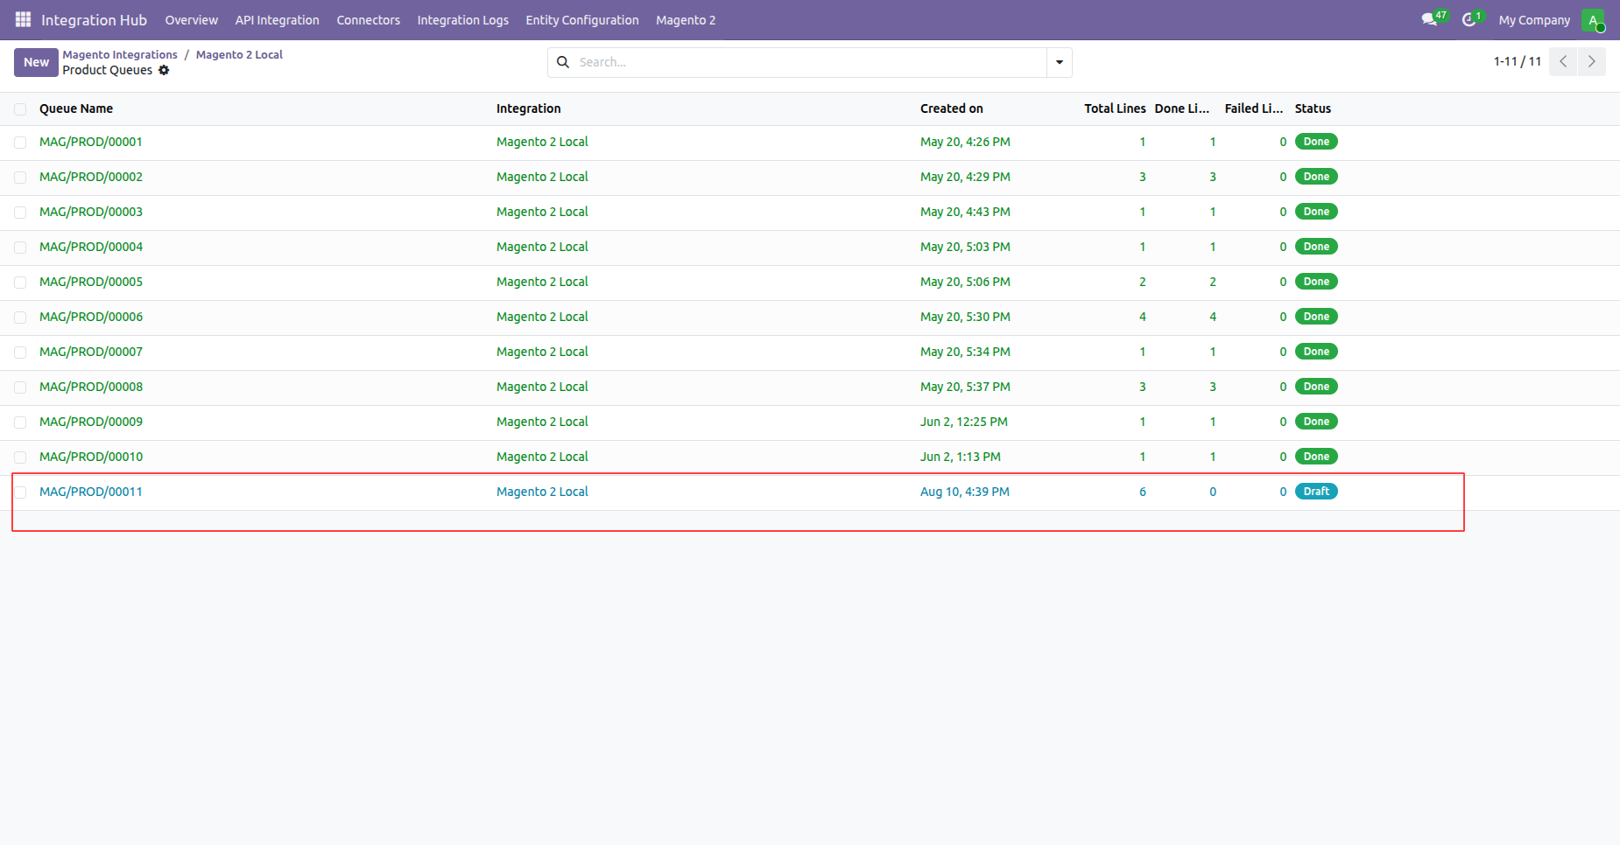Tick the checkbox for MAG/PROD/00008
1620x845 pixels.
tap(20, 388)
